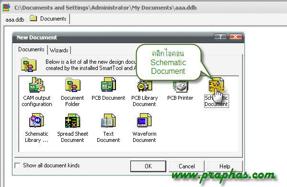Open dialog Help button
The height and width of the screenshot is (187, 287).
click(225, 166)
